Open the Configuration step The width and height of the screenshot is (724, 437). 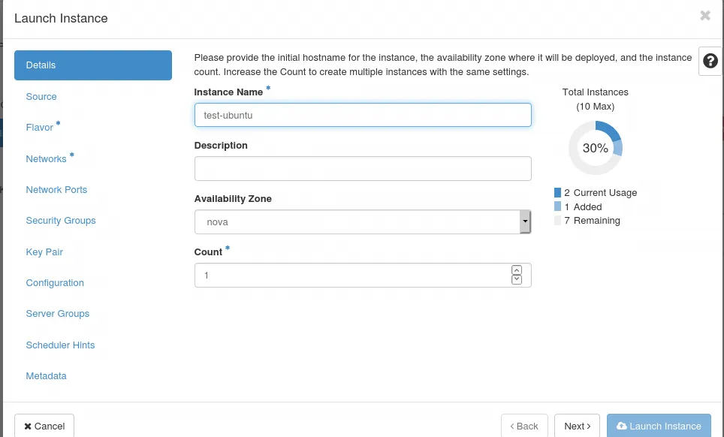(55, 283)
